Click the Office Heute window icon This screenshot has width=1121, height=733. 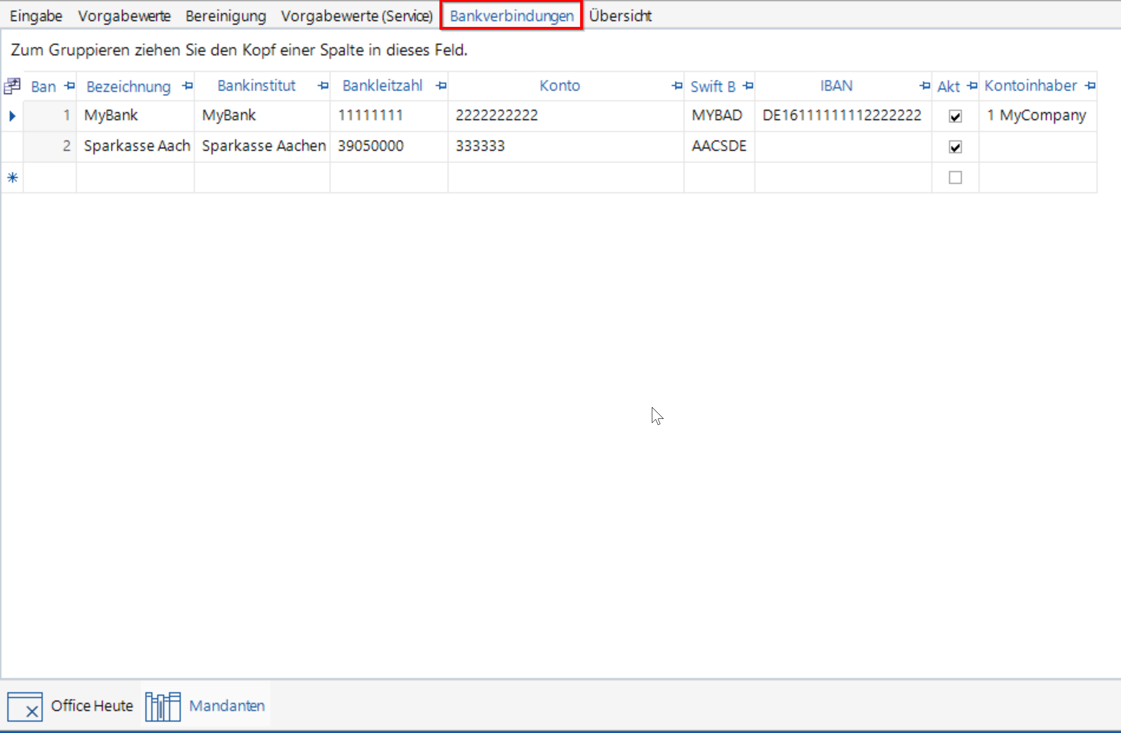coord(25,706)
